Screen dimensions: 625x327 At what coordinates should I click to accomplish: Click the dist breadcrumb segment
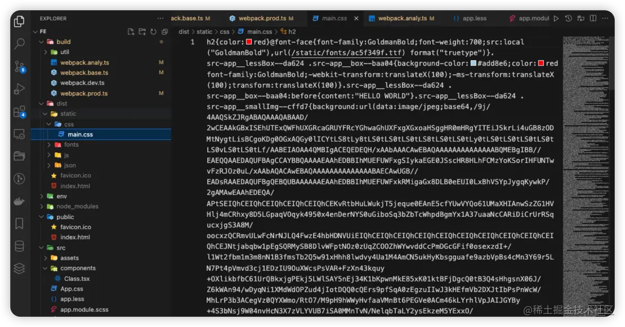pyautogui.click(x=184, y=31)
